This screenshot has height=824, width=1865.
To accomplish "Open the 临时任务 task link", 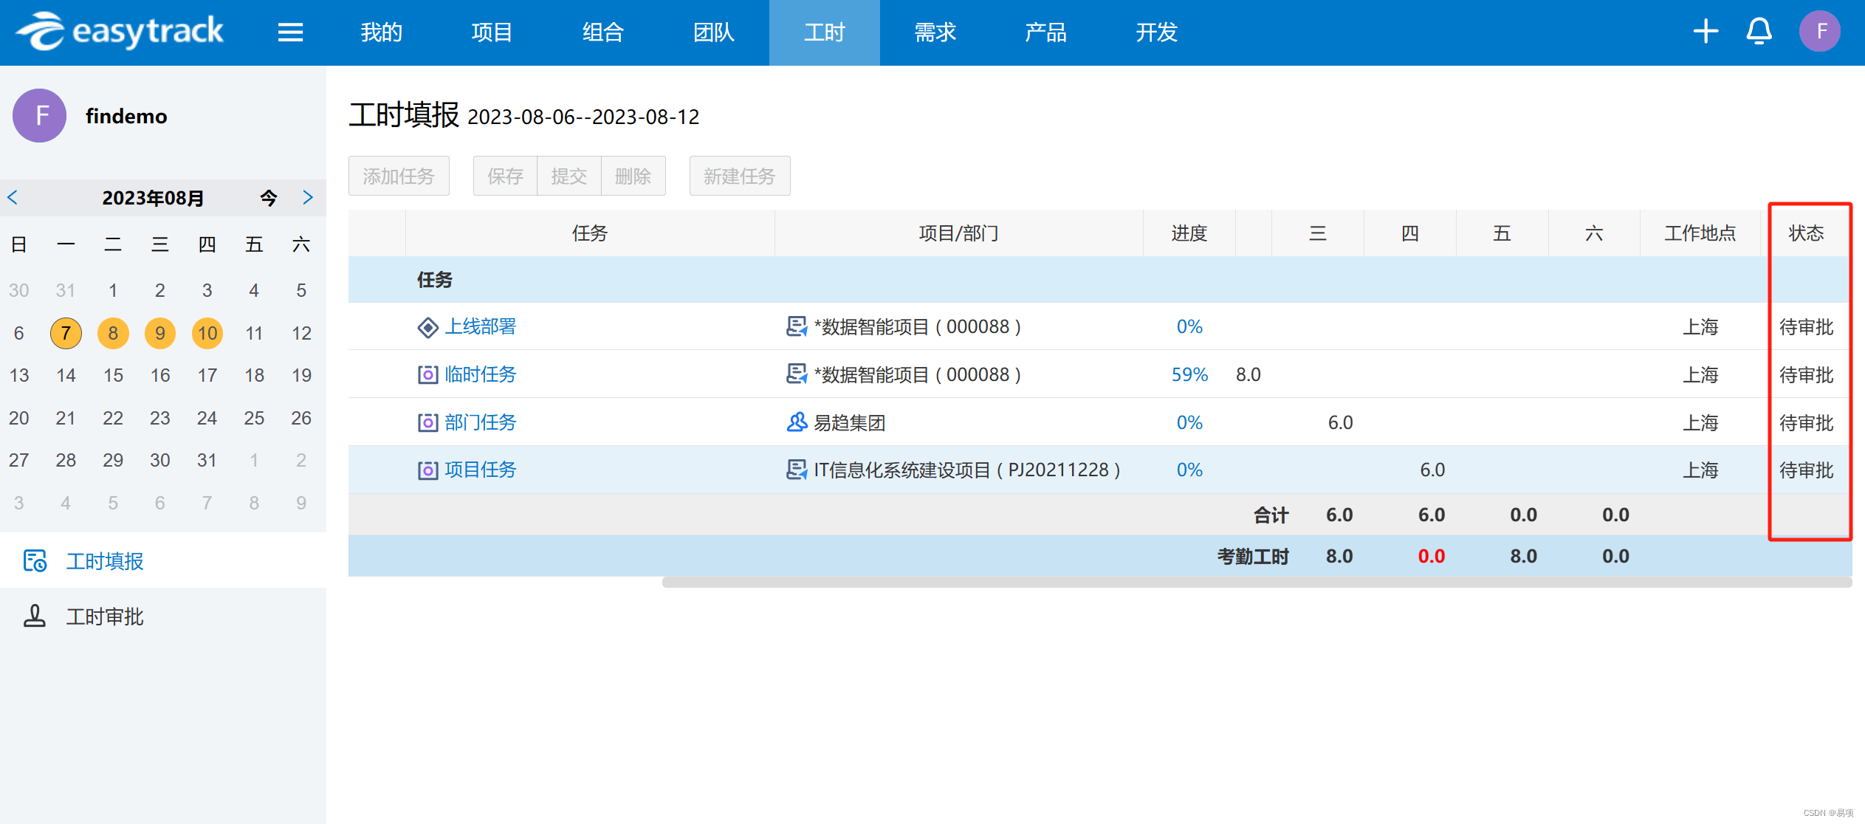I will point(481,374).
